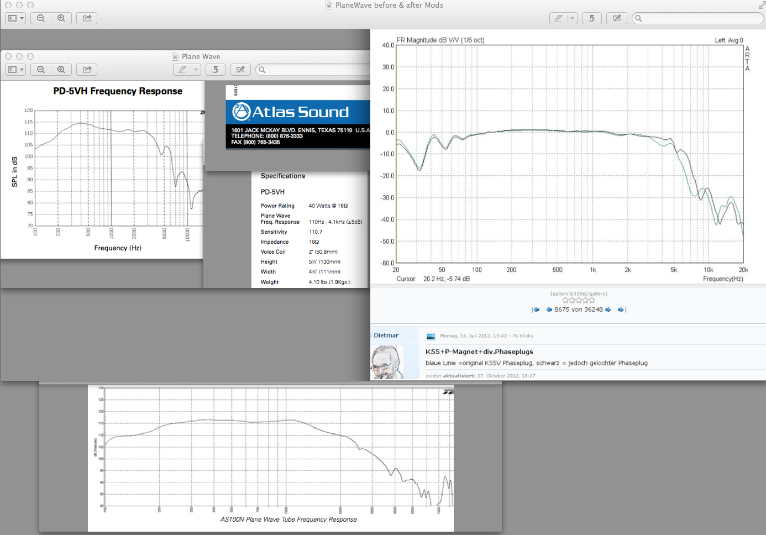Click previous-image arrow before '8675 von 36248'

pos(549,310)
